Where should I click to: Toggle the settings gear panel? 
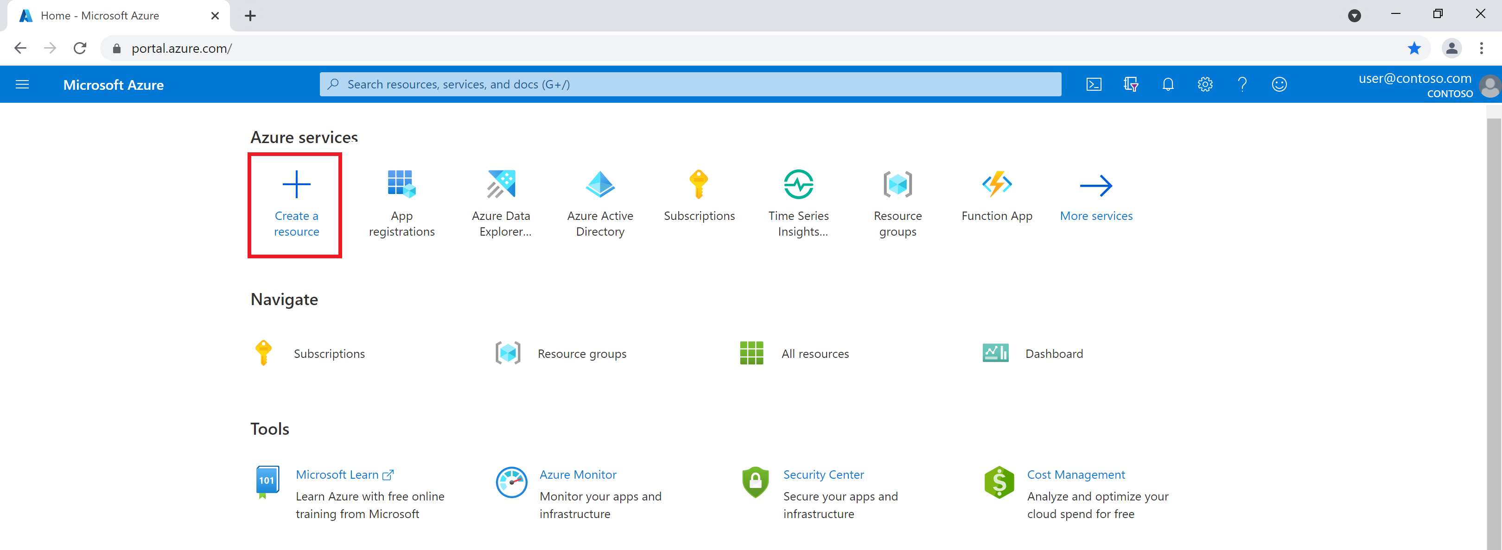(1204, 85)
